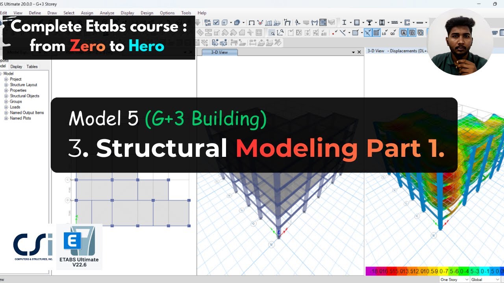504x283 pixels.
Task: Click the QG snap icon
Action: [x=393, y=33]
